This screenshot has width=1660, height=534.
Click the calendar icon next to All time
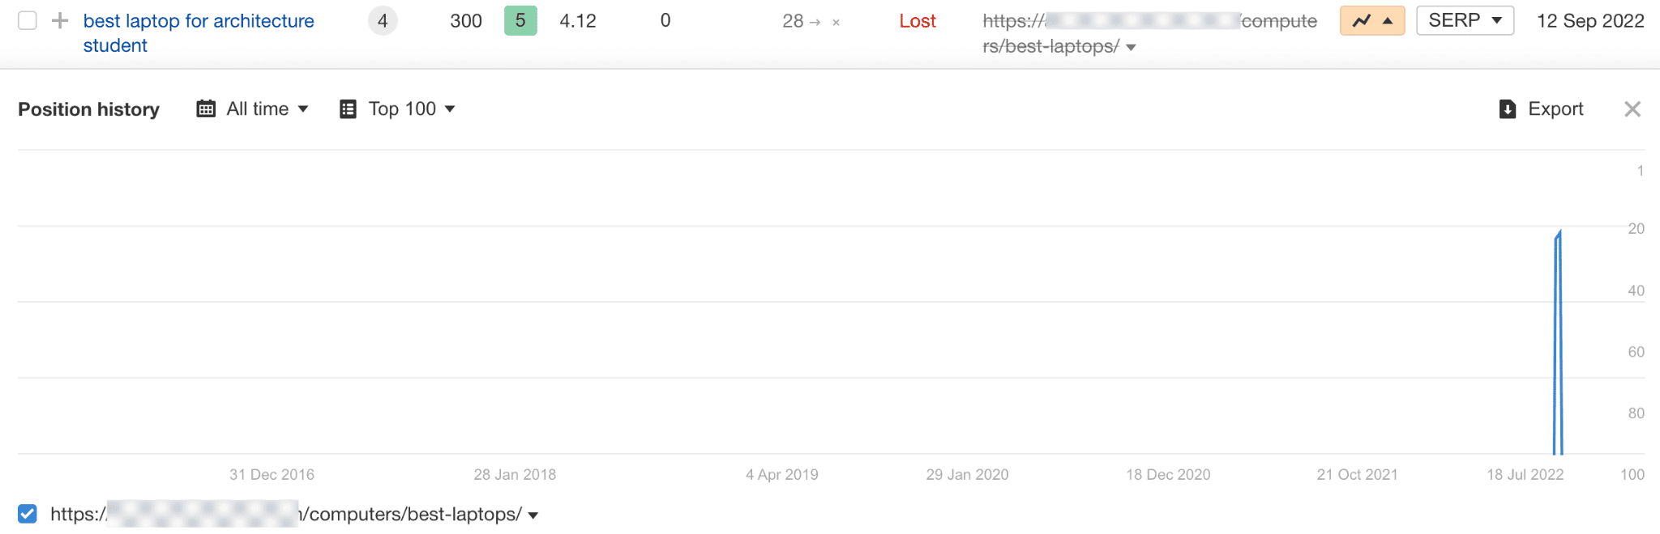click(x=206, y=108)
